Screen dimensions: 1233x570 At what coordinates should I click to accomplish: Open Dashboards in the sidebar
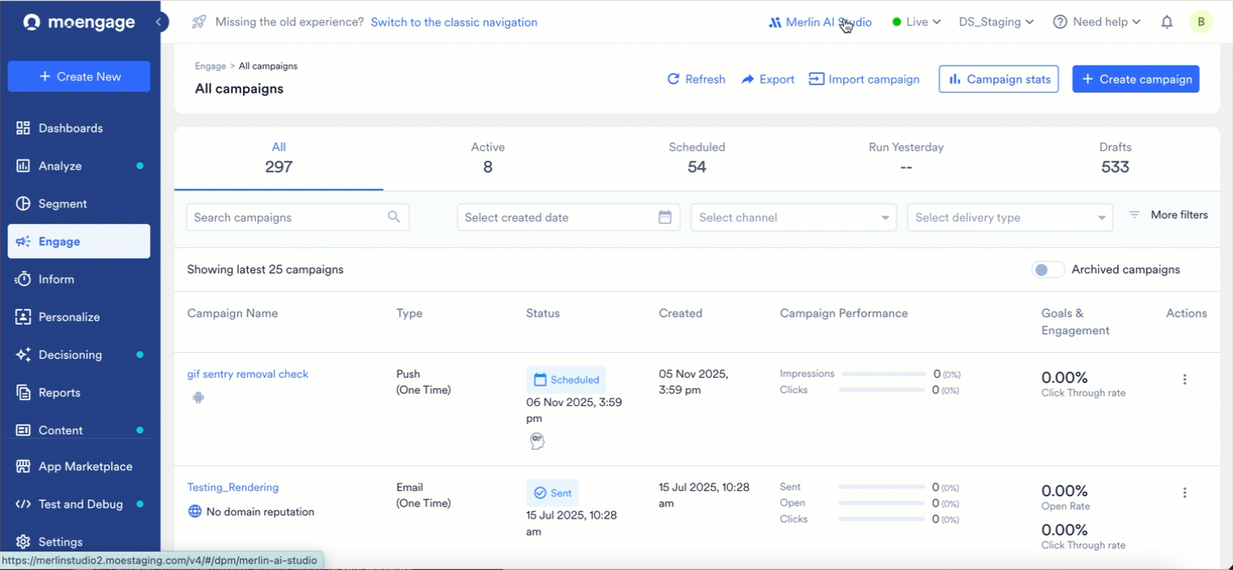point(79,128)
